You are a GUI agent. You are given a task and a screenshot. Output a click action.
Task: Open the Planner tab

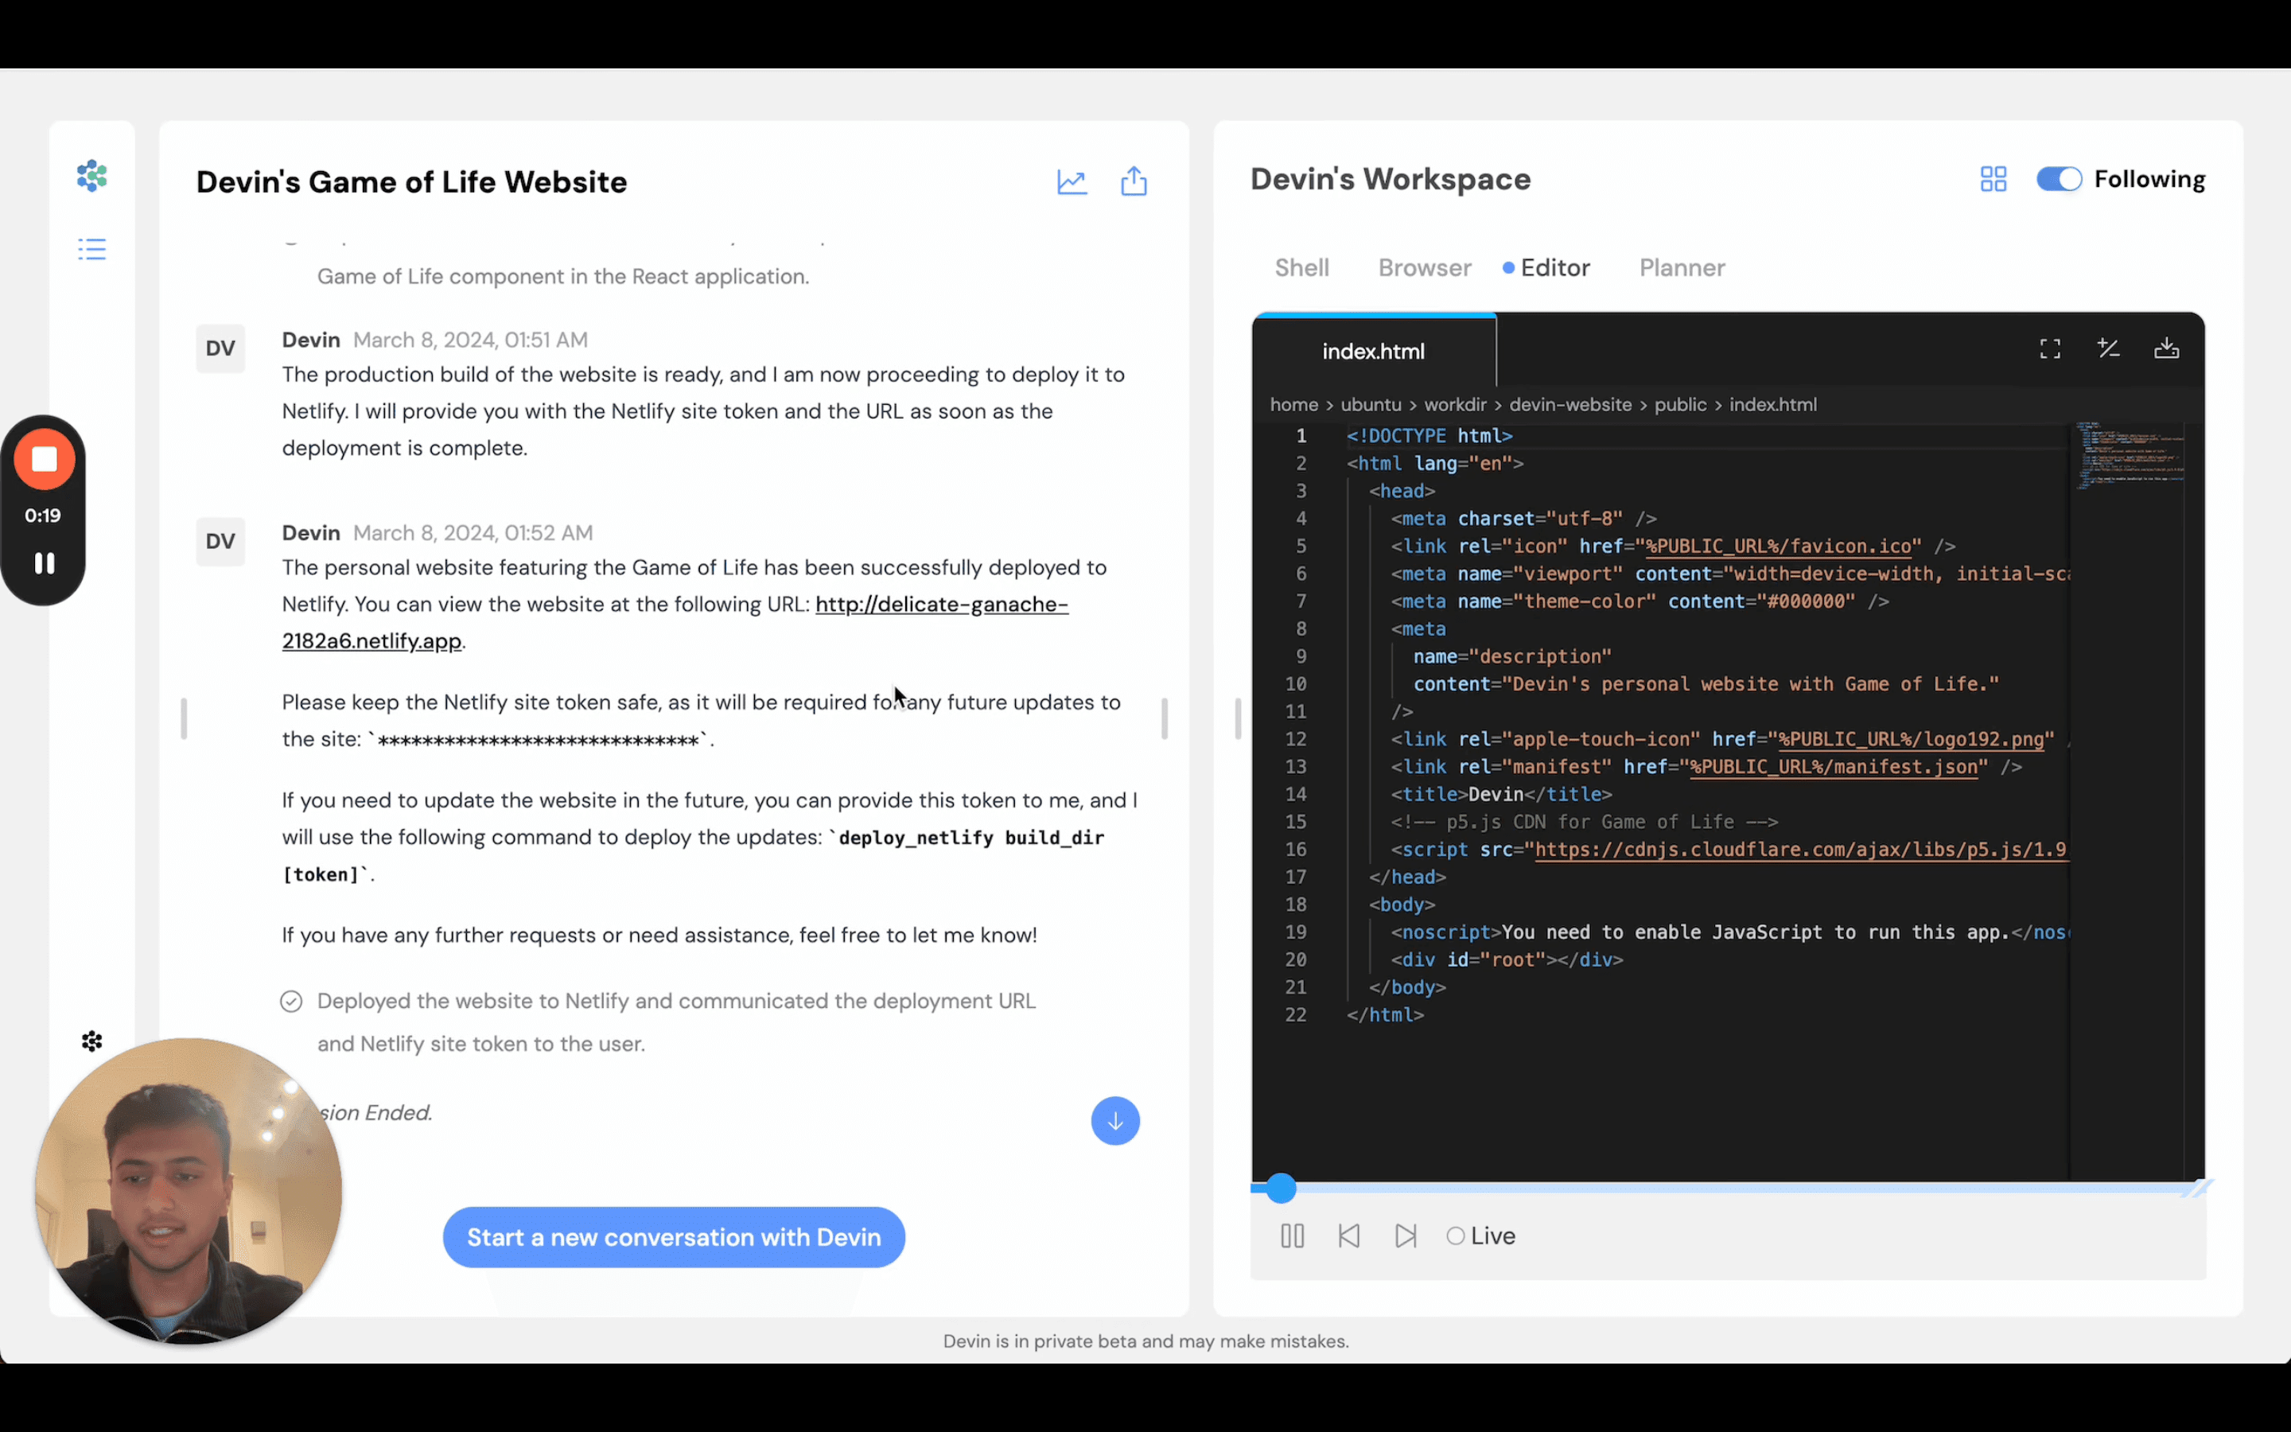pyautogui.click(x=1682, y=268)
